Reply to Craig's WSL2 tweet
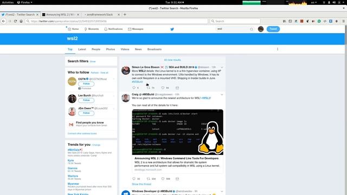Image resolution: width=347 pixels, height=195 pixels. click(x=134, y=179)
